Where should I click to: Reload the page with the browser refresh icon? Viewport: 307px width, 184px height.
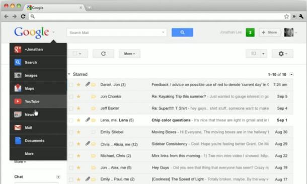[x=23, y=17]
